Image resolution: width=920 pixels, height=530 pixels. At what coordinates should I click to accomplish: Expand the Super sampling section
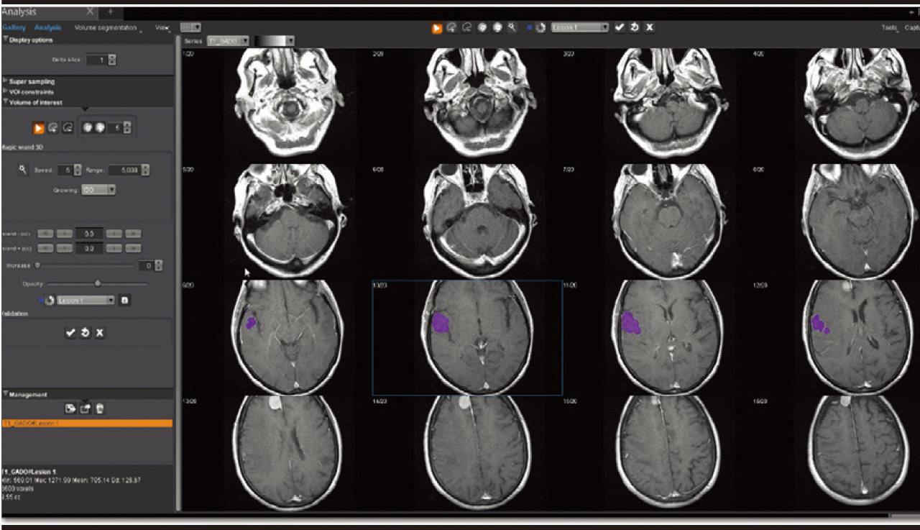[x=32, y=81]
